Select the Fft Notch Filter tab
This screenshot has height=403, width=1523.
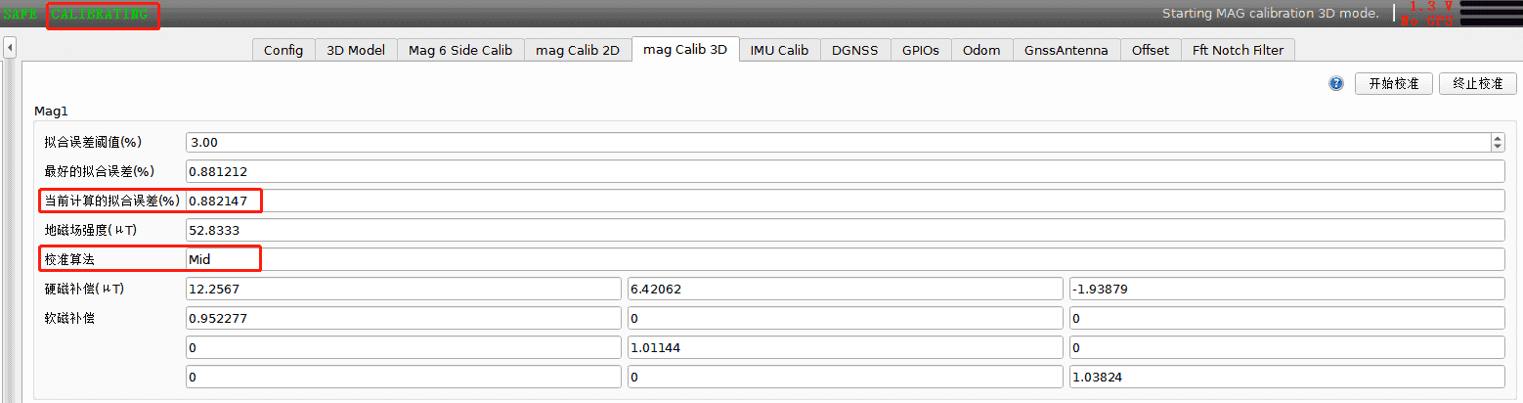[x=1239, y=50]
